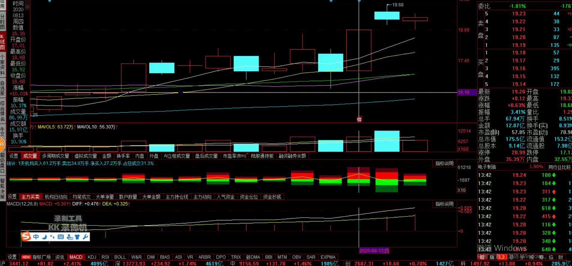Click the orange round badge on left sidebar
This screenshot has width=572, height=266.
click(x=2, y=144)
